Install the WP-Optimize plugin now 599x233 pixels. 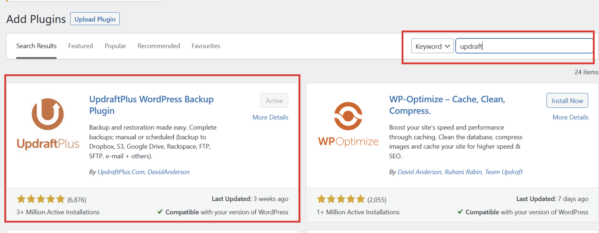567,101
